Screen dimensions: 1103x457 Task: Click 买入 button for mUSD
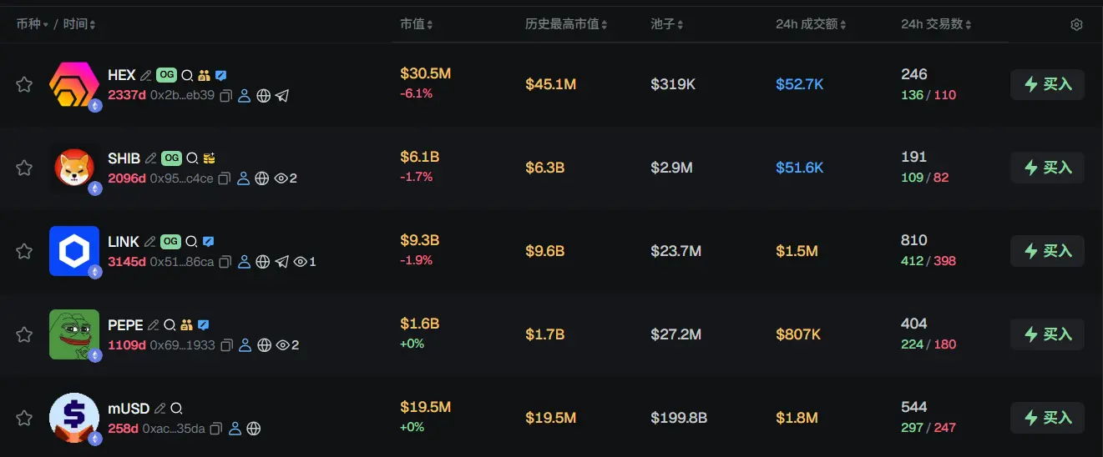(x=1047, y=418)
